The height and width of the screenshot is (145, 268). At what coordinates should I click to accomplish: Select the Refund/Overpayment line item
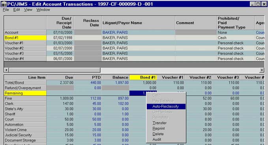click(x=25, y=88)
